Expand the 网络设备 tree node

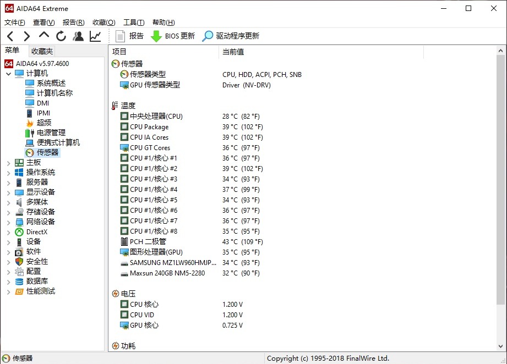tap(9, 223)
